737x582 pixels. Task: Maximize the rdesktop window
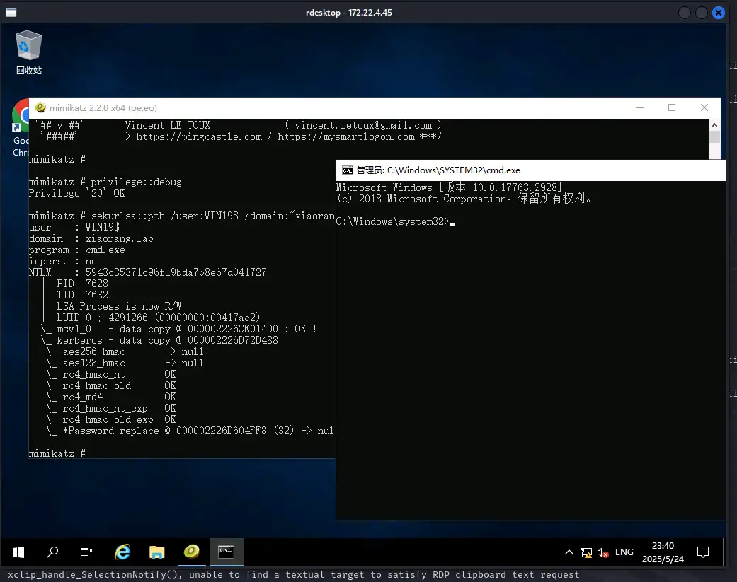[702, 13]
